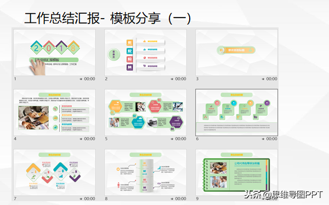Click transition star icon under slide 5
The image size is (329, 205).
tap(172, 139)
